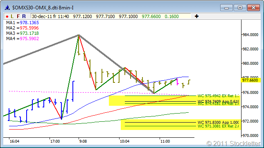The height and width of the screenshot is (148, 264).
Task: Toggle the L chart toolbar button
Action: click(x=12, y=16)
